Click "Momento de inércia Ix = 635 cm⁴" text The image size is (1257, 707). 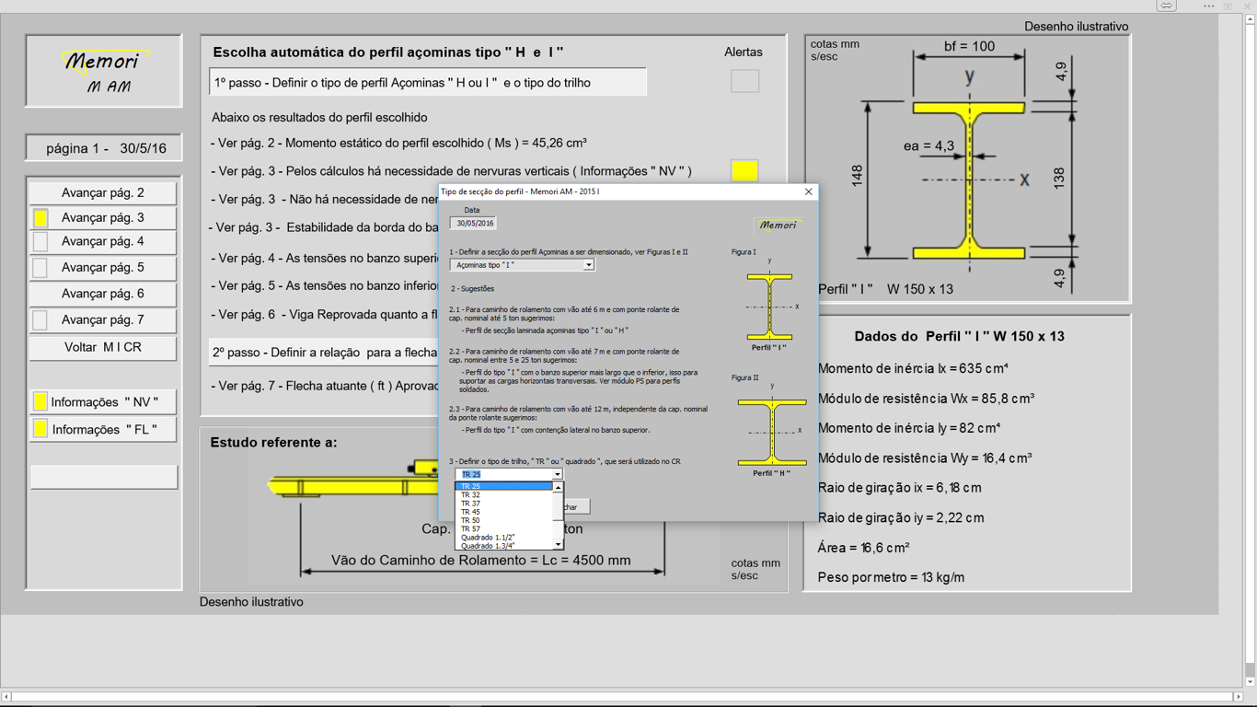(913, 369)
